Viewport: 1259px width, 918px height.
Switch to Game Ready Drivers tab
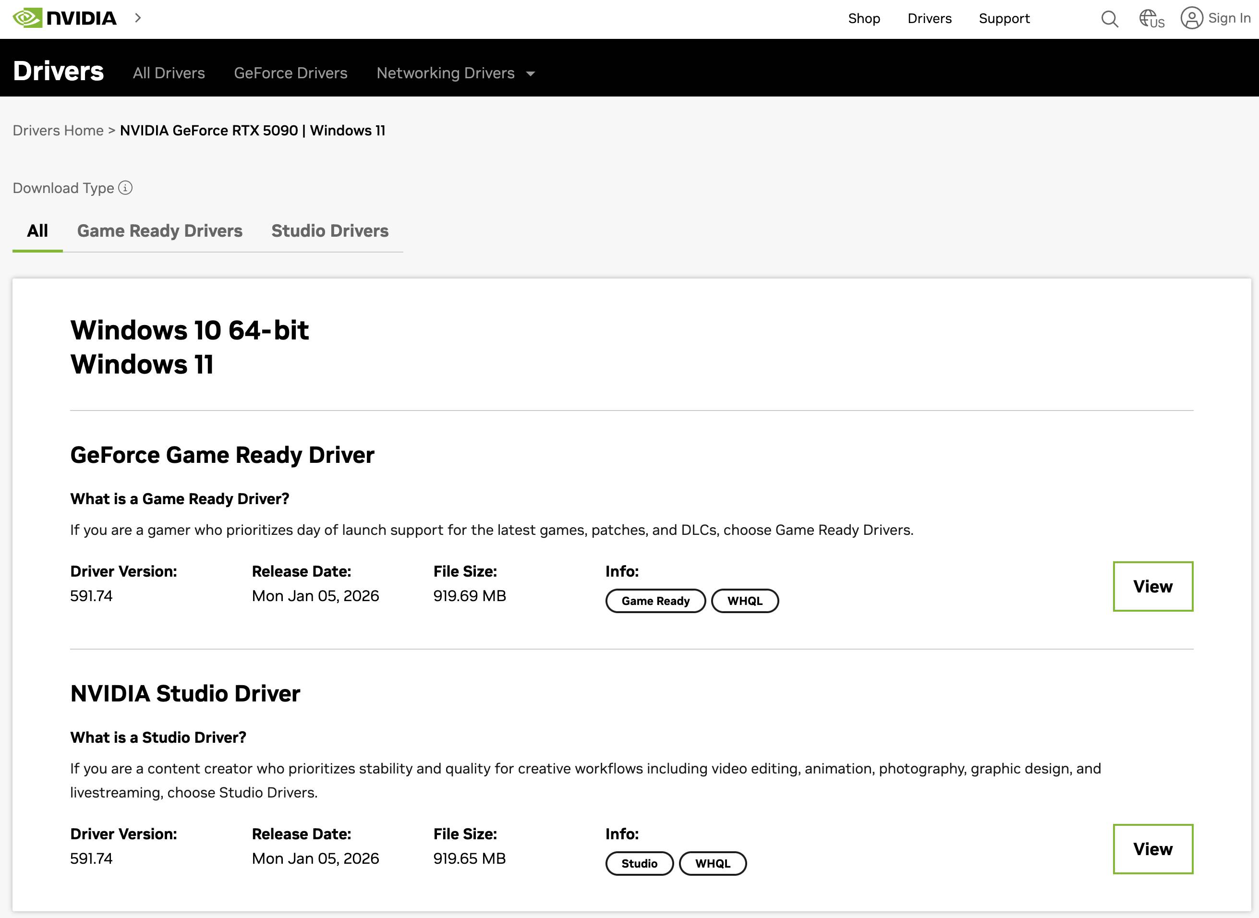pyautogui.click(x=159, y=230)
